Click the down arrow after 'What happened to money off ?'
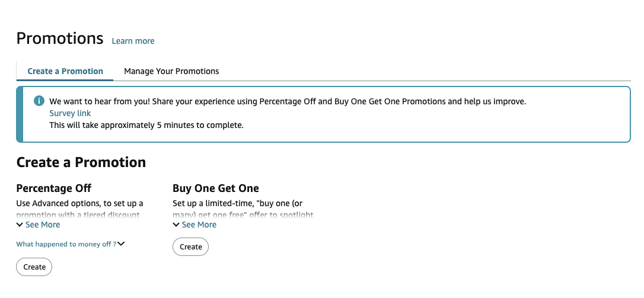644x298 pixels. point(122,244)
